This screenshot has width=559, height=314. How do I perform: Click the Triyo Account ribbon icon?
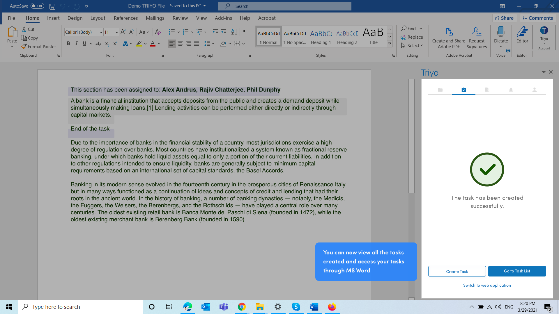pos(544,35)
